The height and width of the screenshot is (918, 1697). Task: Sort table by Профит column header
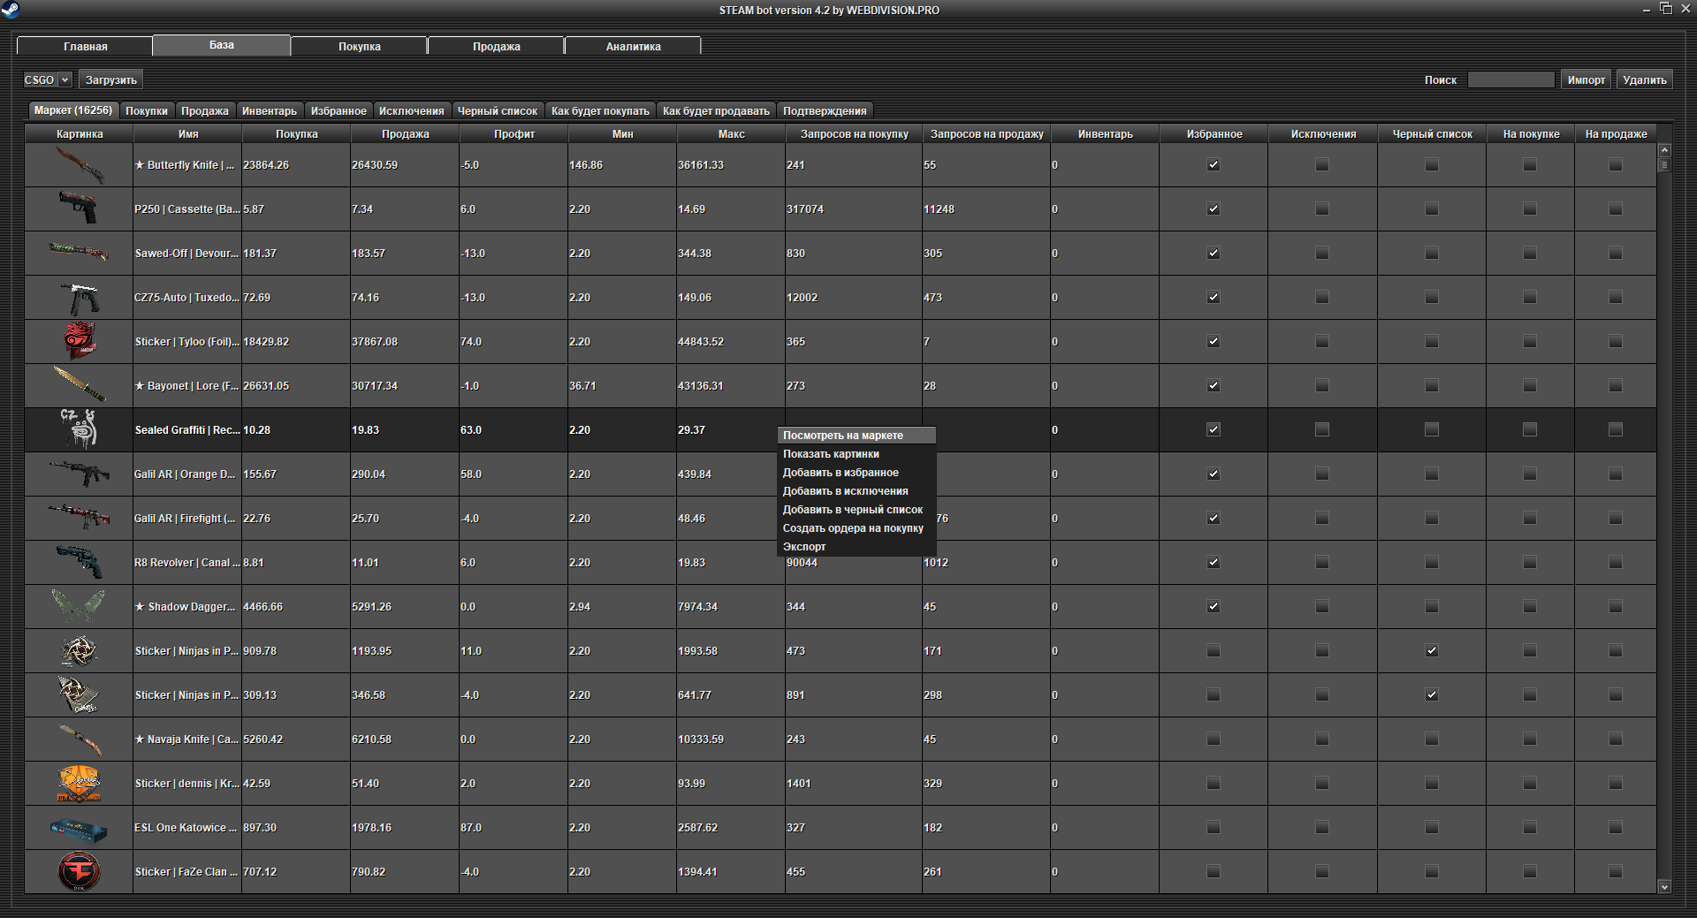pyautogui.click(x=514, y=134)
